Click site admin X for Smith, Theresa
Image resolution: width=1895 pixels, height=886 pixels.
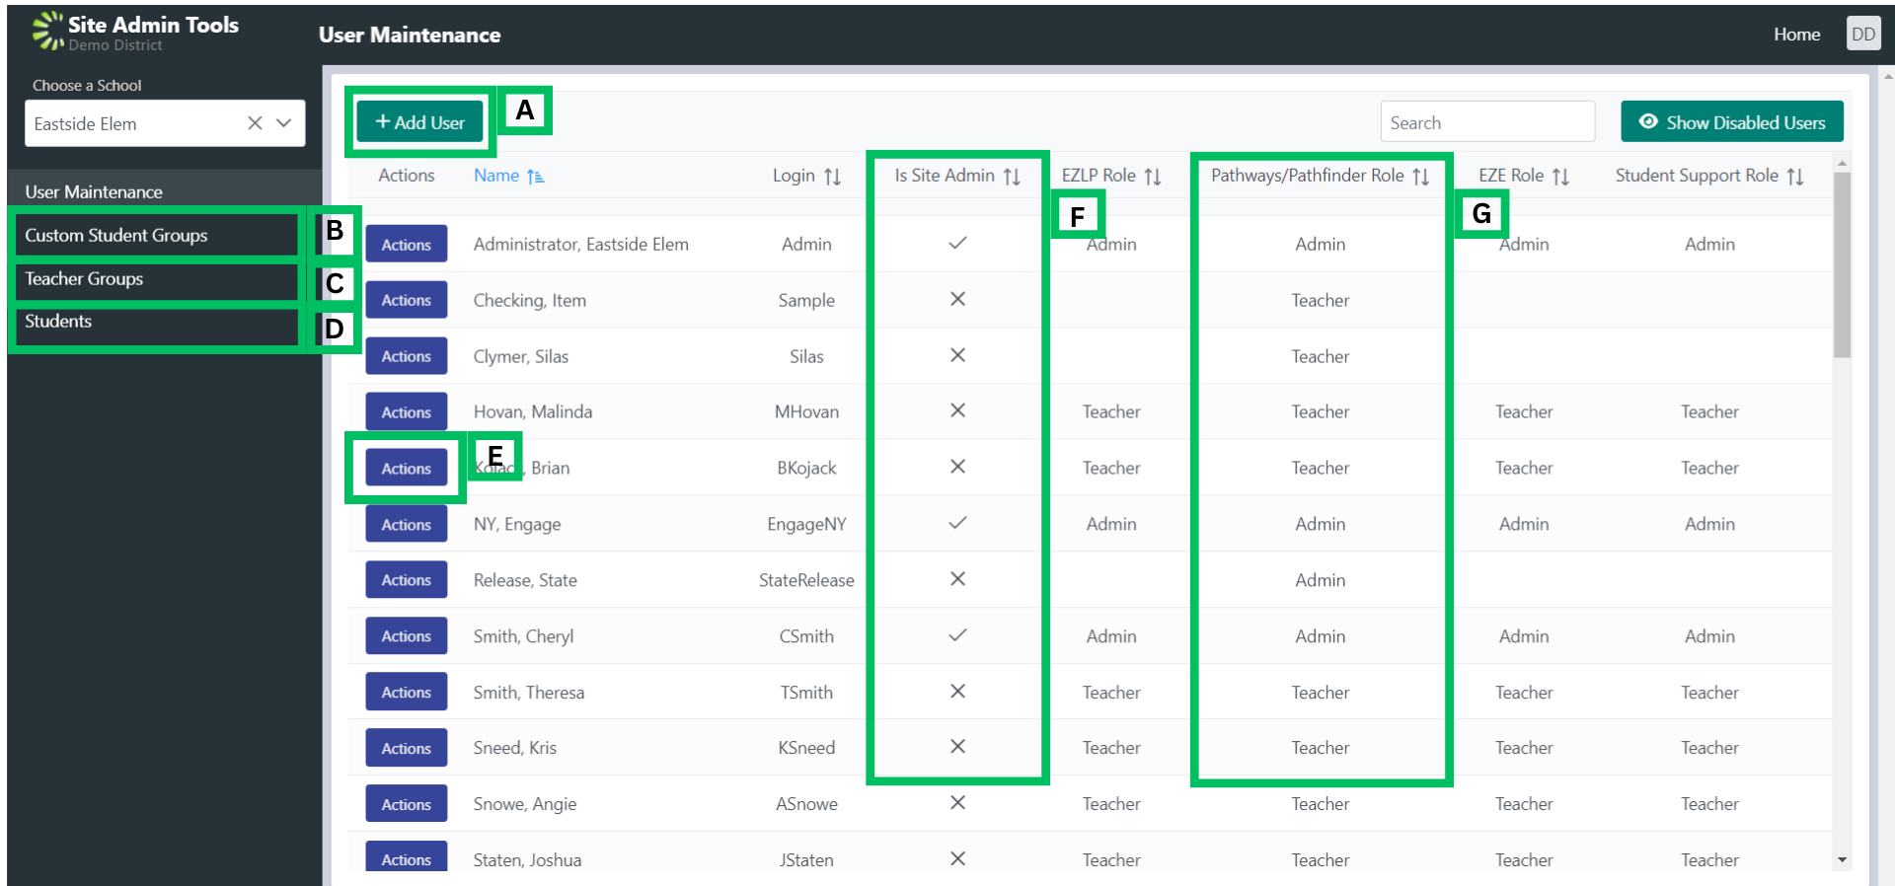(957, 692)
